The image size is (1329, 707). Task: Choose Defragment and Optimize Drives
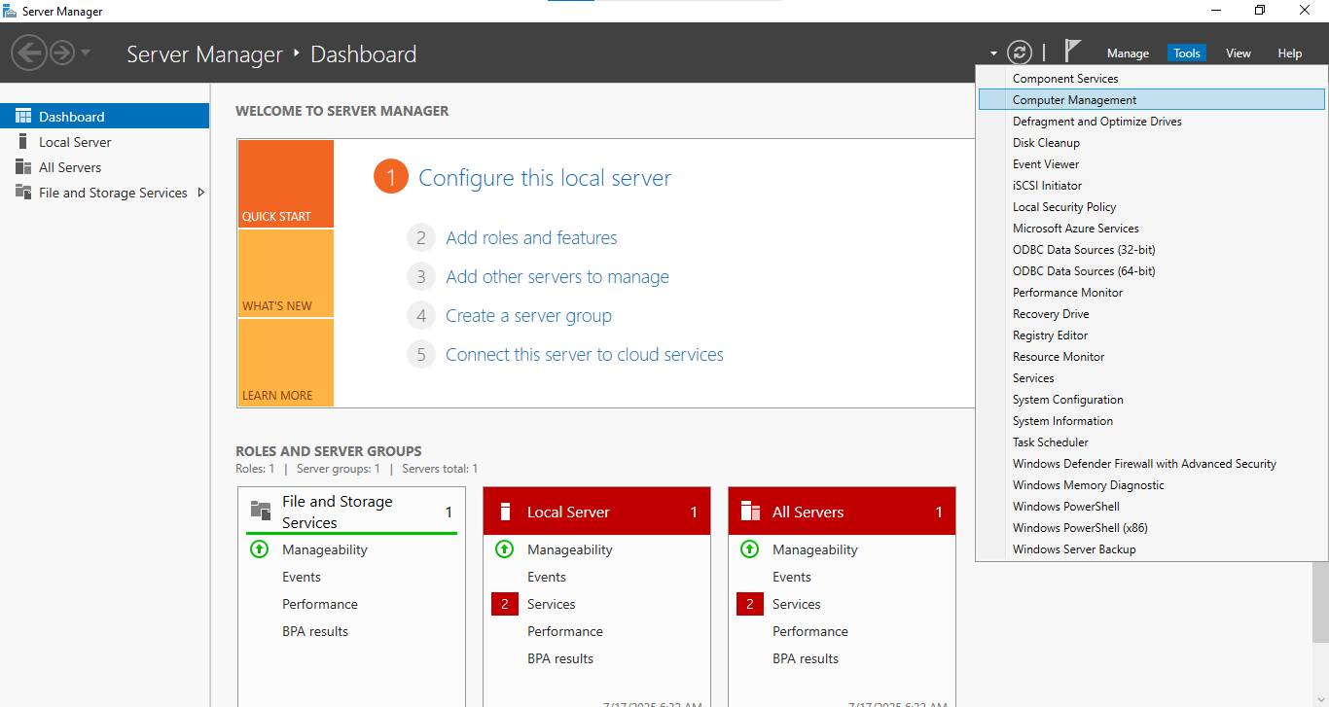point(1152,122)
